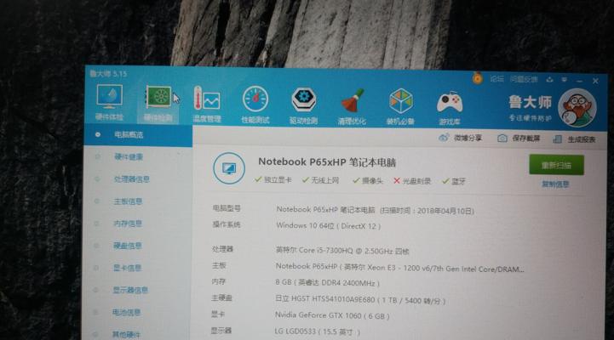Open the 论坛 (forum) link
The height and width of the screenshot is (340, 614).
[497, 79]
